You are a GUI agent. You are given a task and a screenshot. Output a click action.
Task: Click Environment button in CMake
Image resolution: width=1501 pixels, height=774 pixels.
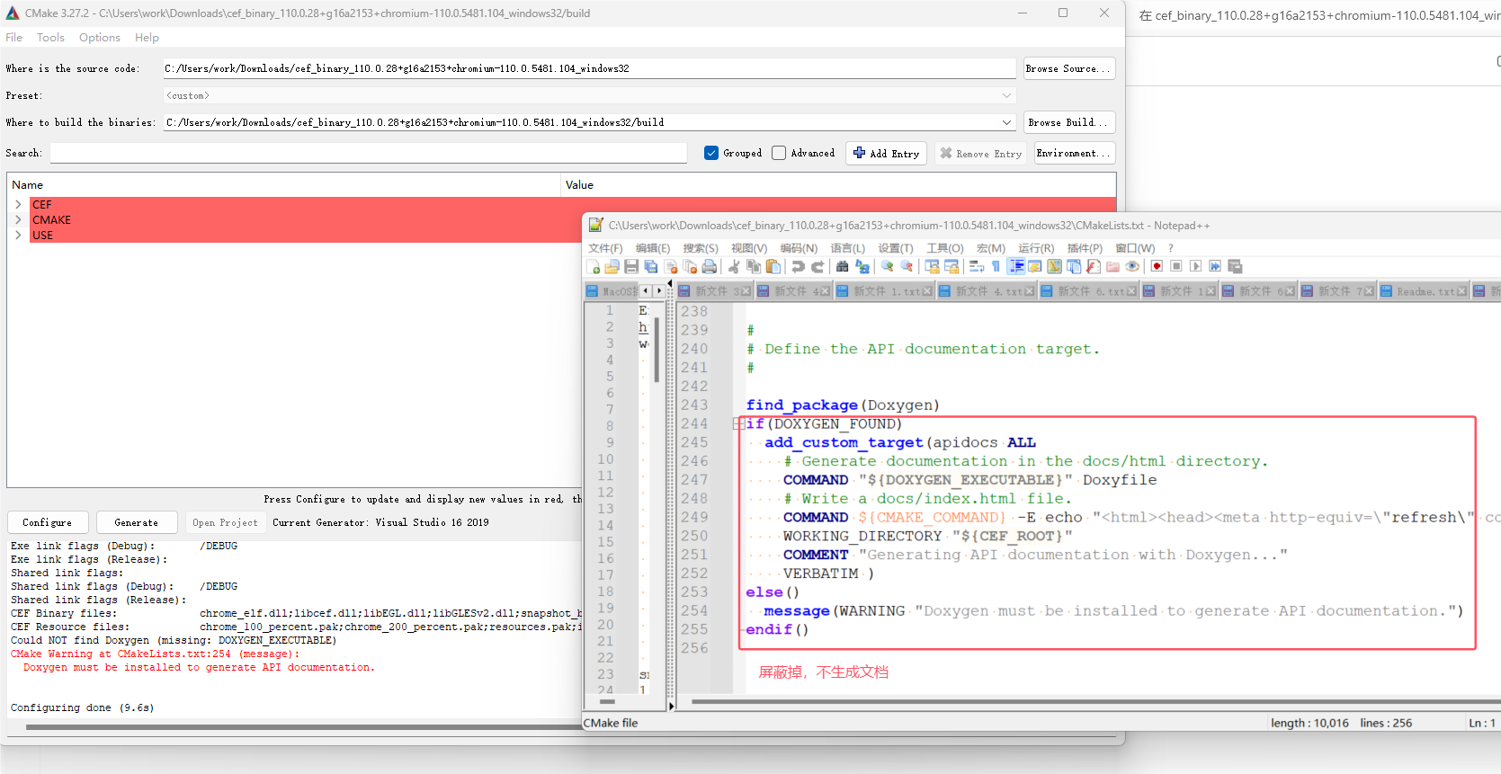(1075, 153)
